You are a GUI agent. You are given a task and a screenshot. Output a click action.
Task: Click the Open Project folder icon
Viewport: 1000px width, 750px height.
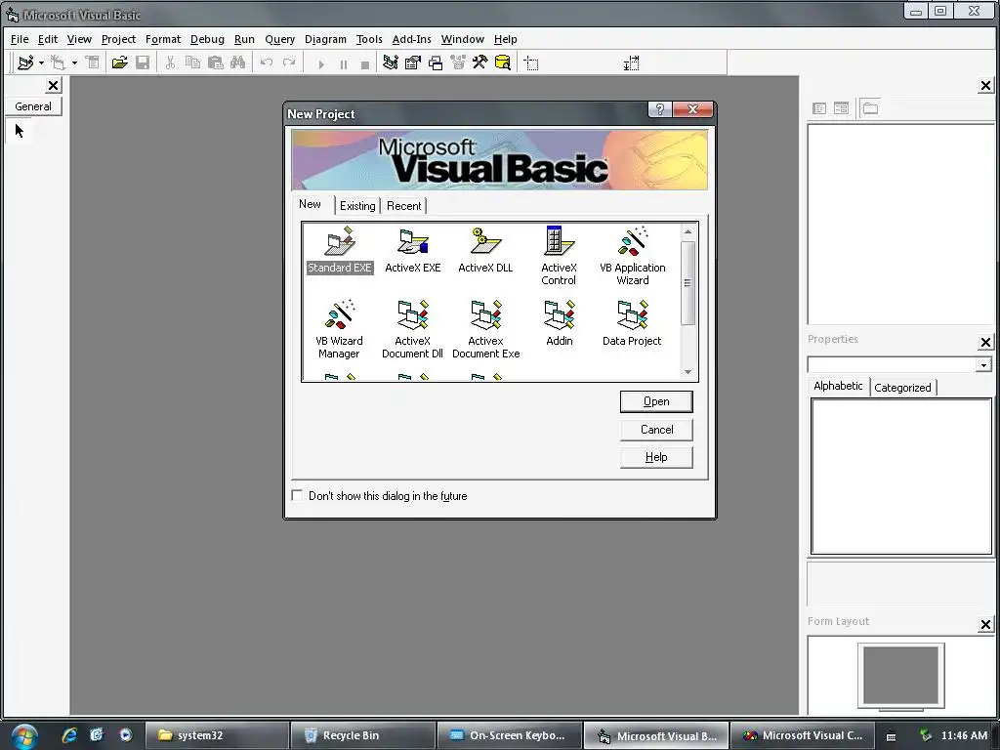(x=119, y=62)
